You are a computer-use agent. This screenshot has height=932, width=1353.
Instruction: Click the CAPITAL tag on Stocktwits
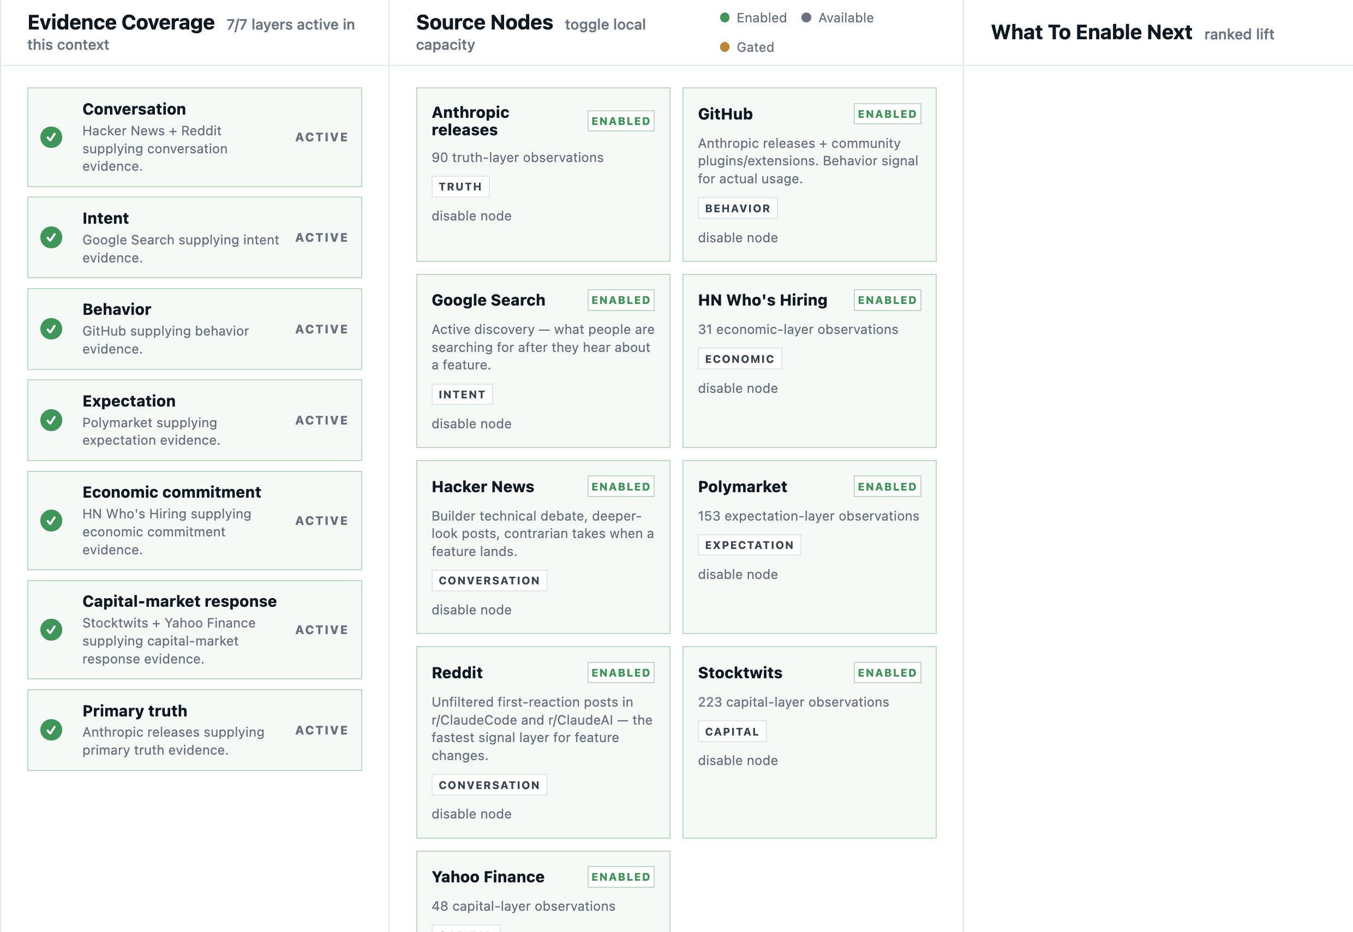(x=732, y=731)
